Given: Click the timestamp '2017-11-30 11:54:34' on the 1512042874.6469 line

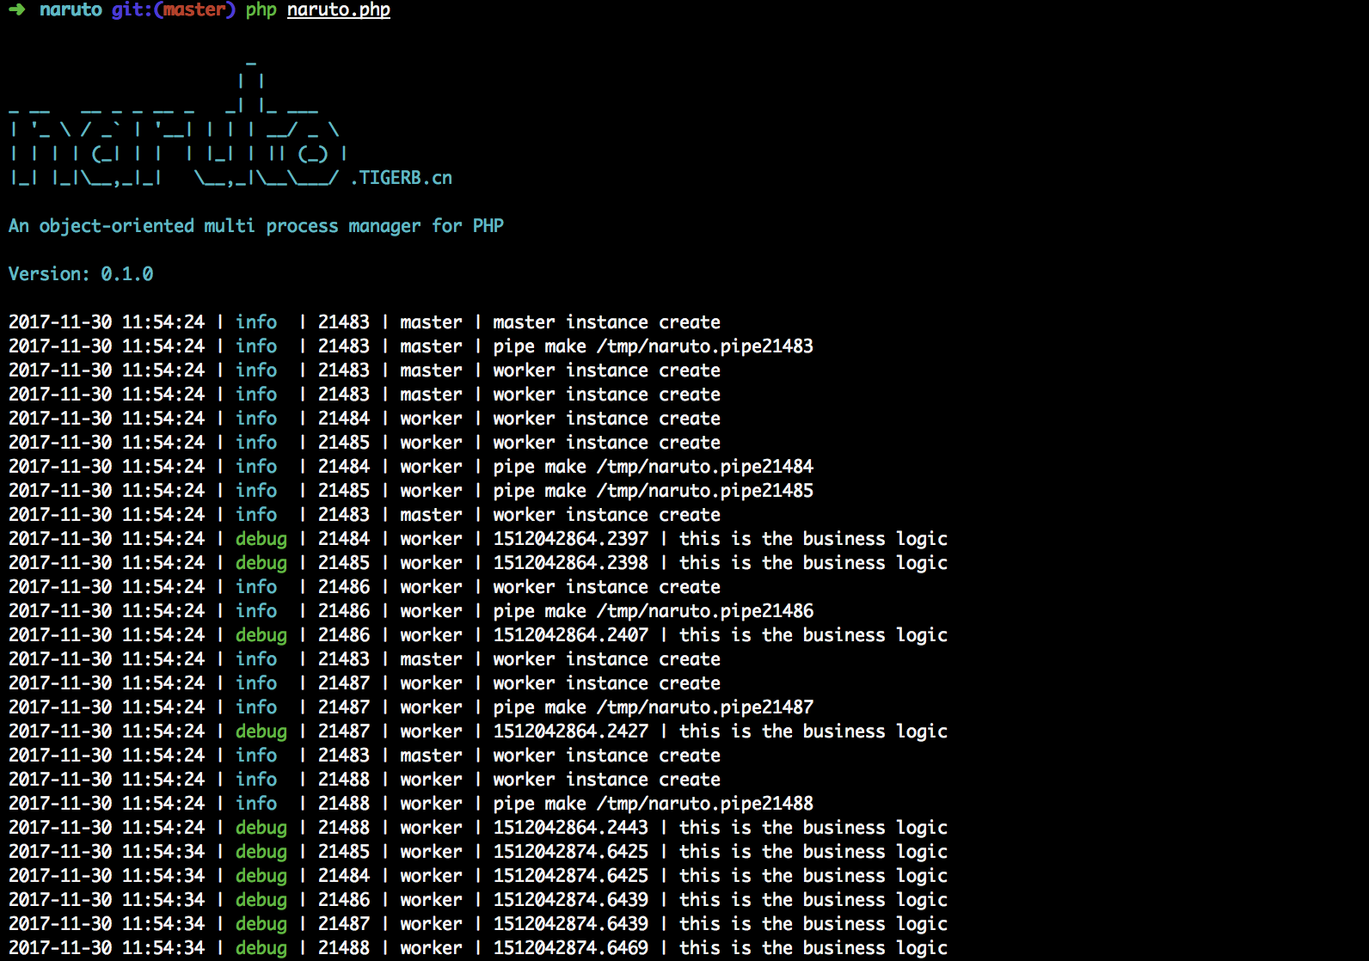Looking at the screenshot, I should coord(107,948).
